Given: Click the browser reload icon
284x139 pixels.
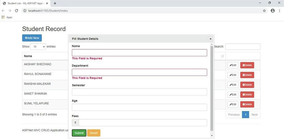Looking at the screenshot, I should point(16,11).
